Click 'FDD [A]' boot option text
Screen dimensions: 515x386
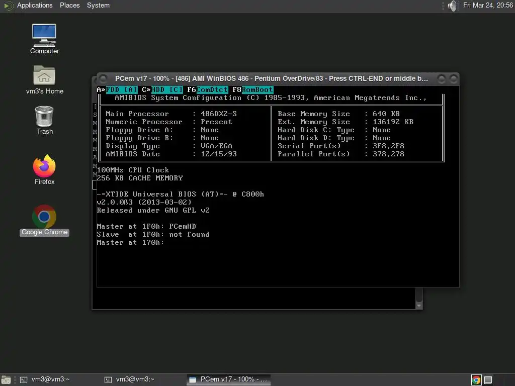(x=122, y=89)
